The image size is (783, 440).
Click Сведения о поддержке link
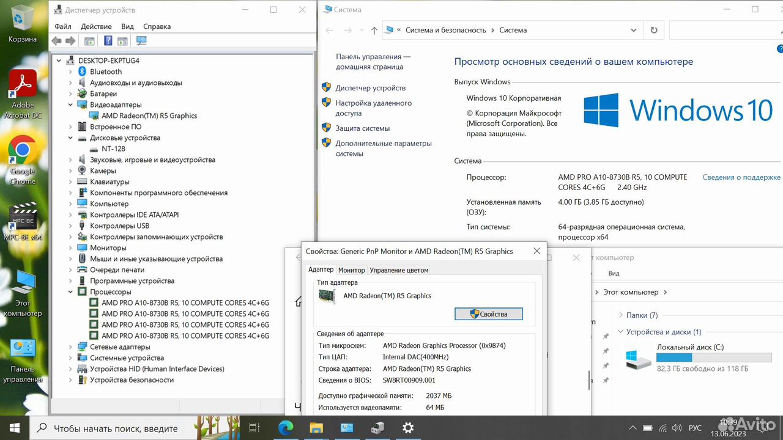[741, 177]
